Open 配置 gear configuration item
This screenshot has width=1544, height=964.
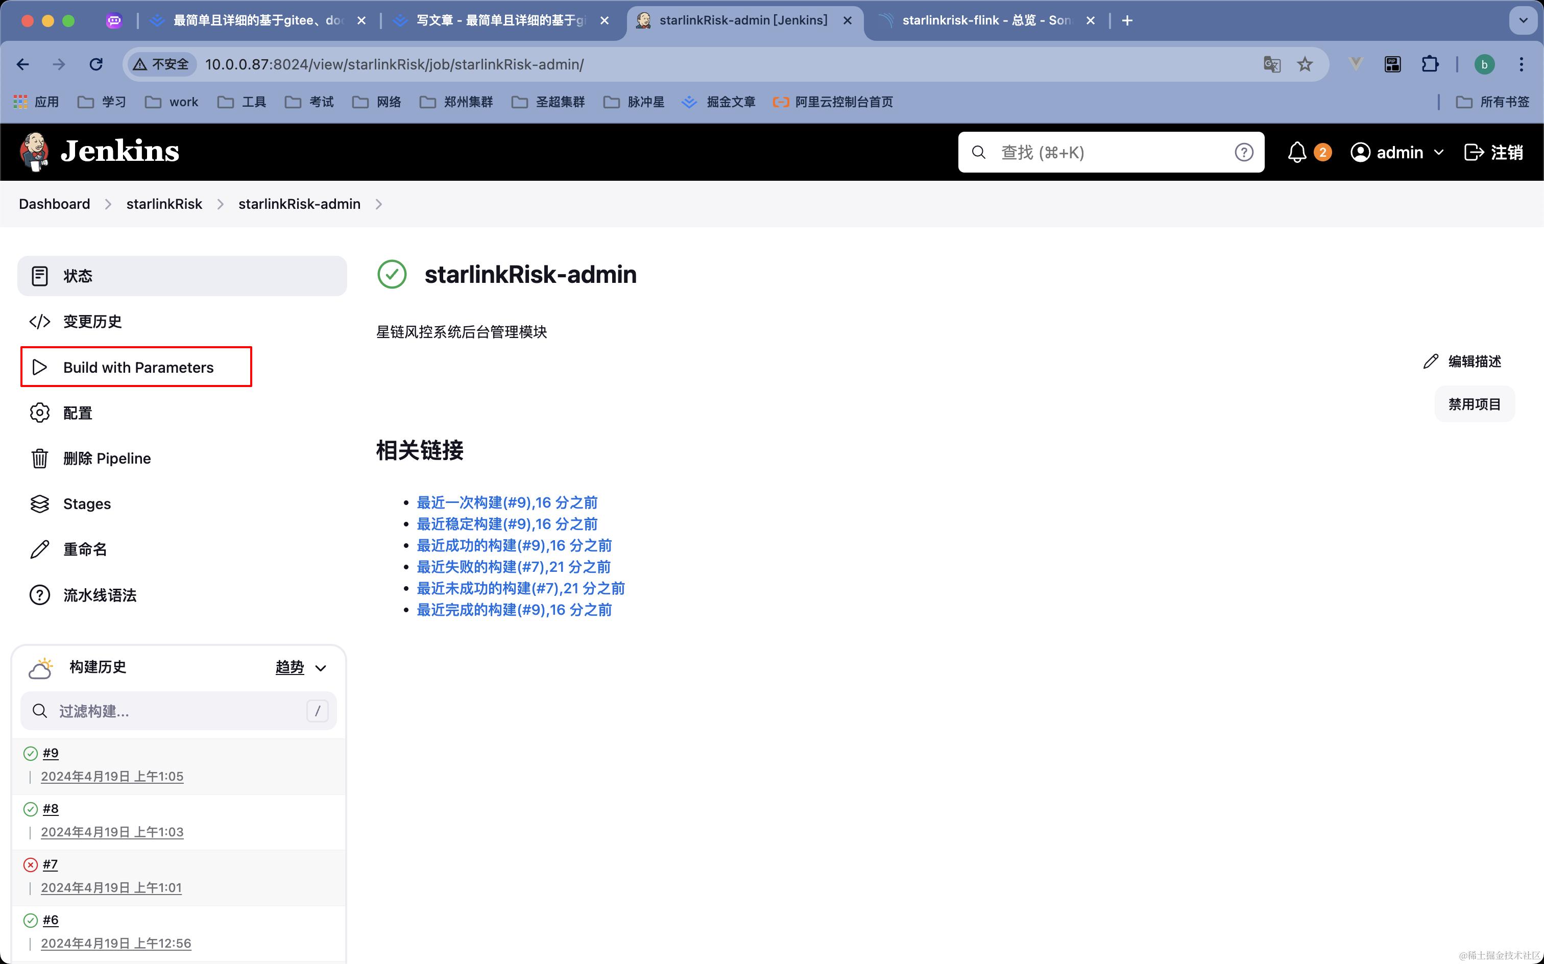(x=77, y=413)
